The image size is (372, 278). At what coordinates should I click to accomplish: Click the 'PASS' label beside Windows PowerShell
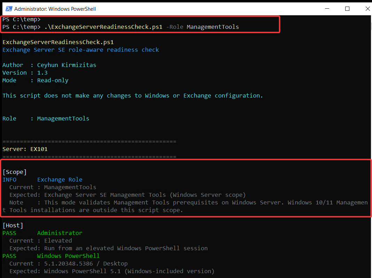(9, 256)
